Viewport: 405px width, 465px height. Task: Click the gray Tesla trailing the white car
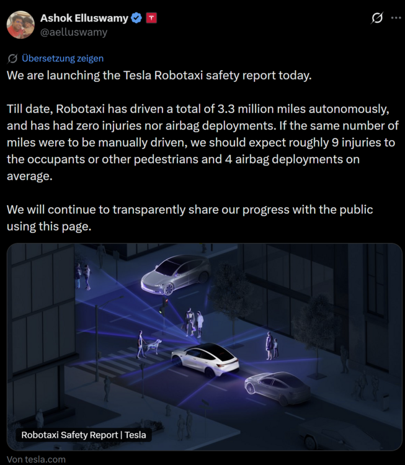(277, 387)
